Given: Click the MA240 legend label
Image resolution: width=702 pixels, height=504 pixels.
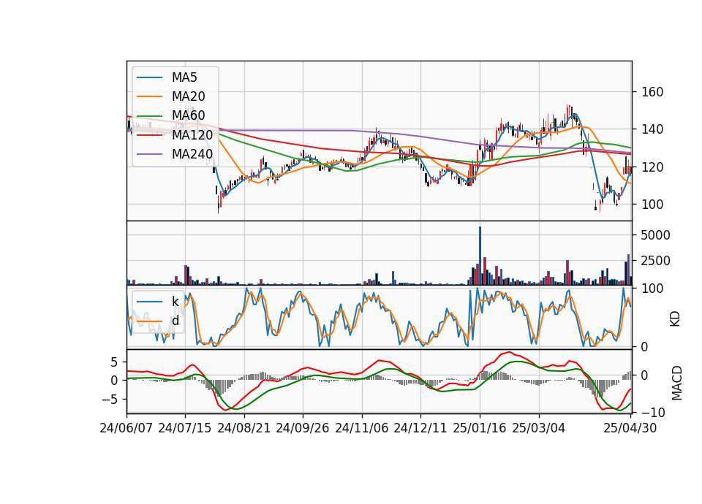Looking at the screenshot, I should coord(192,154).
